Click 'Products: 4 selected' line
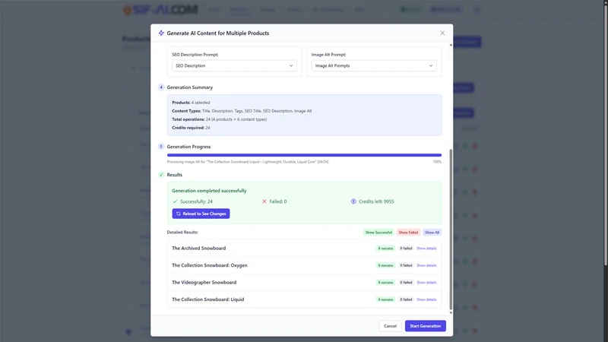This screenshot has height=342, width=608. pos(191,103)
